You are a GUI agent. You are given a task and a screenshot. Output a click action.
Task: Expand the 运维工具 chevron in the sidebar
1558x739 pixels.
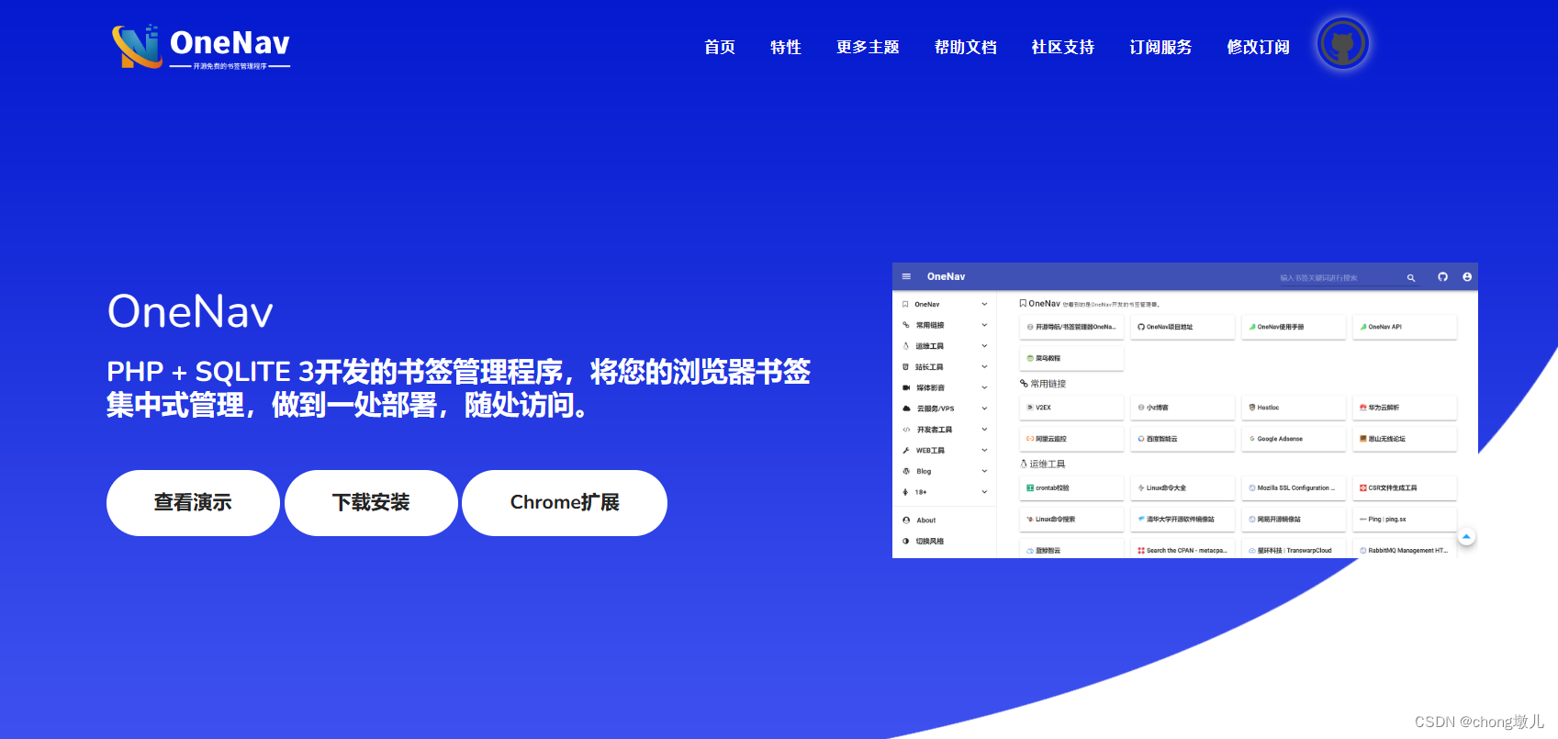(x=984, y=346)
